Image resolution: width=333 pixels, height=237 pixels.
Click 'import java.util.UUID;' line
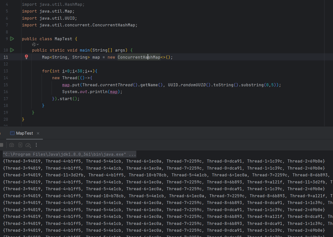49,18
